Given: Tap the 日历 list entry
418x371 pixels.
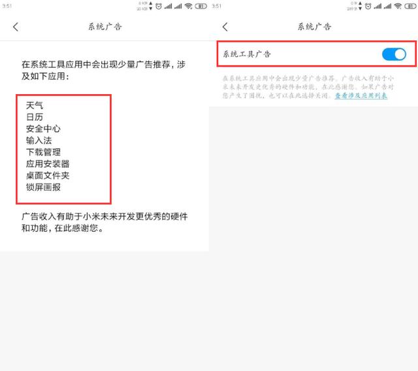Looking at the screenshot, I should (x=35, y=117).
